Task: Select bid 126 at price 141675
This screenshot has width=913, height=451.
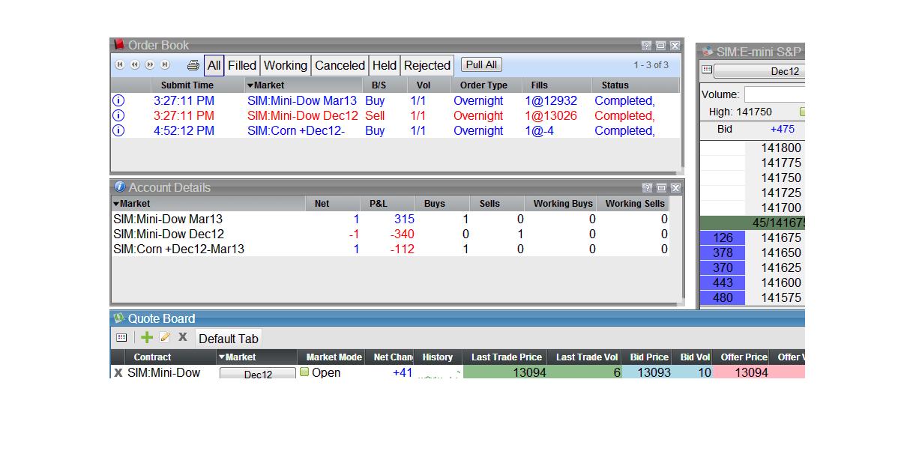Action: coord(723,238)
